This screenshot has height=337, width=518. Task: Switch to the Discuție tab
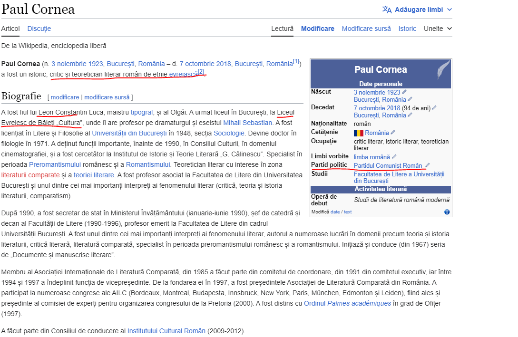(39, 29)
